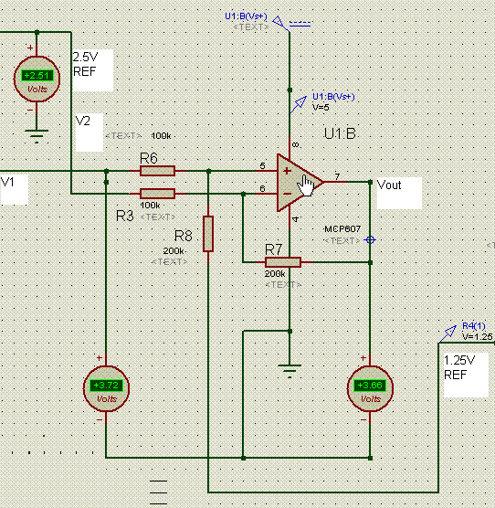
Task: Select the R8 vertical resistor
Action: point(208,234)
